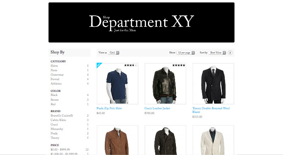Toggle the sort direction arrow button

tap(230, 53)
